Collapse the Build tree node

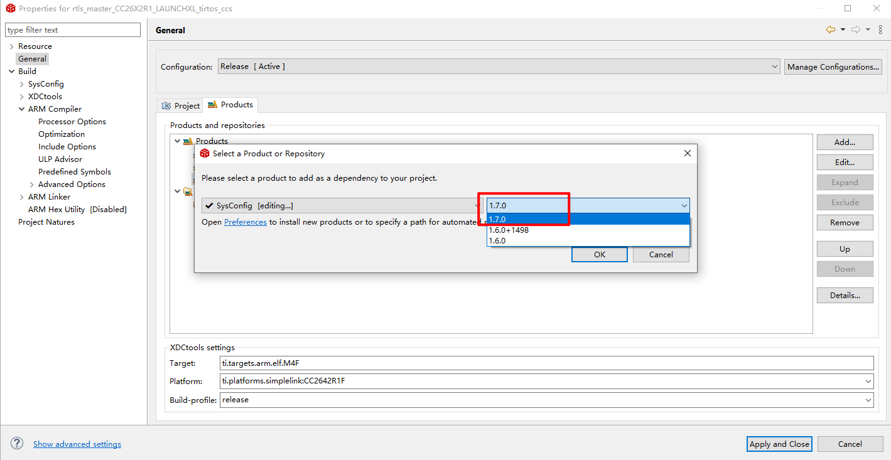[x=11, y=72]
